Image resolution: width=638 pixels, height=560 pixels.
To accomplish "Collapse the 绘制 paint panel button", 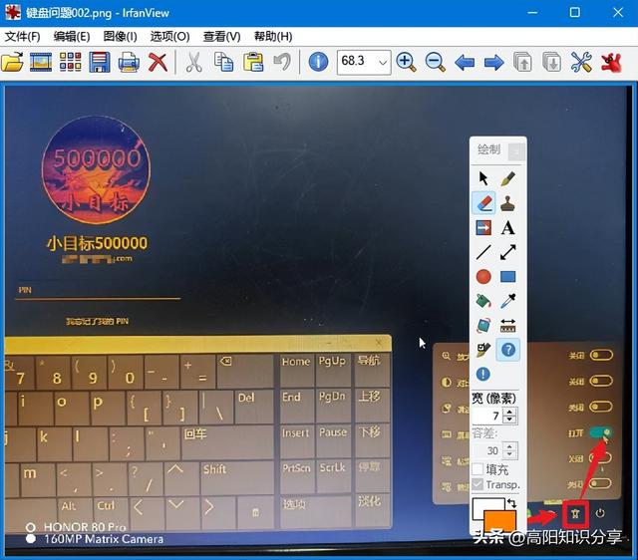I will point(516,152).
